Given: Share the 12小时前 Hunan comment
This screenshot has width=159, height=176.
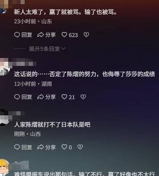Looking at the screenshot, I should [x=47, y=97].
